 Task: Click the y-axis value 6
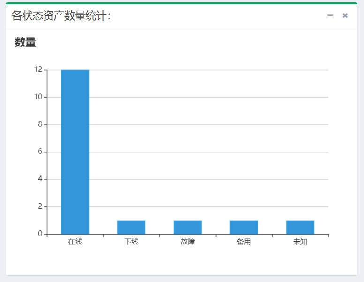tap(40, 152)
